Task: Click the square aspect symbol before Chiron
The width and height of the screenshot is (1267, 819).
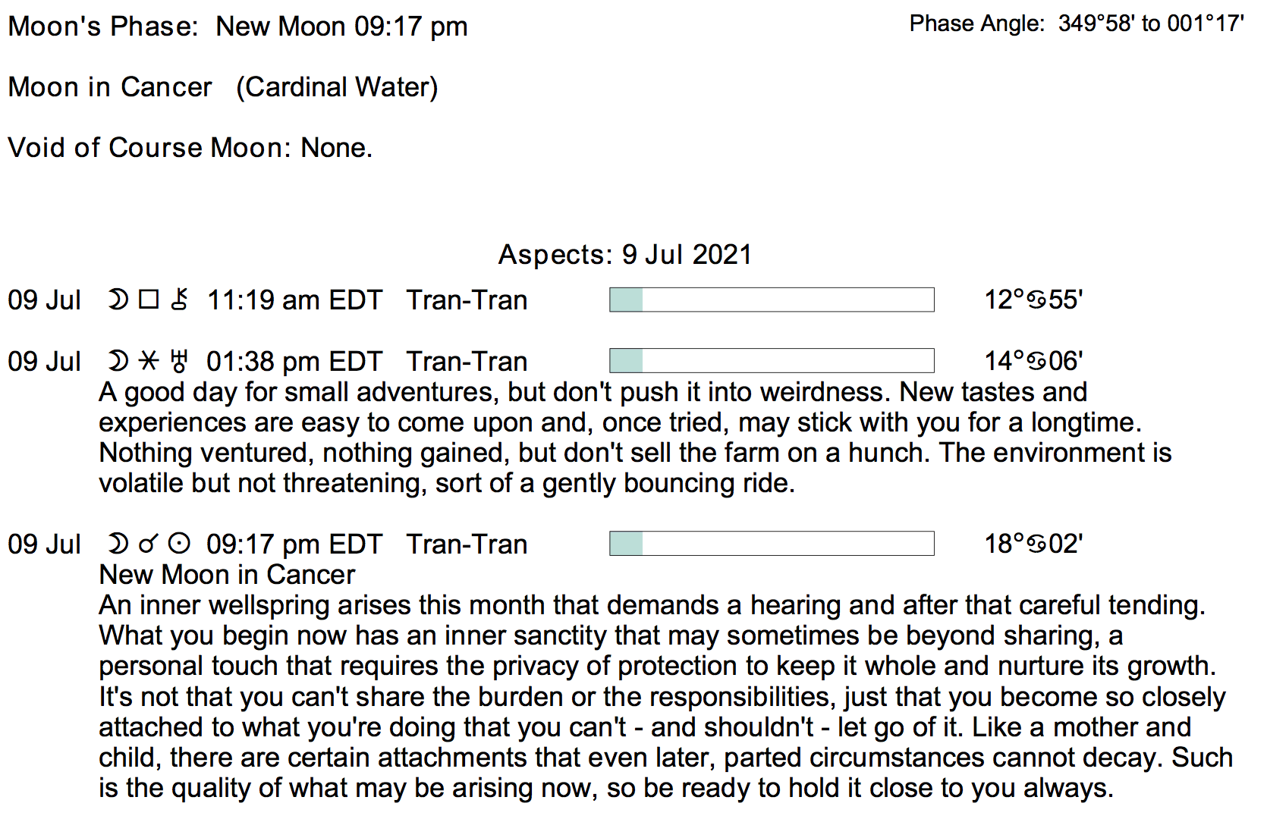Action: (149, 300)
